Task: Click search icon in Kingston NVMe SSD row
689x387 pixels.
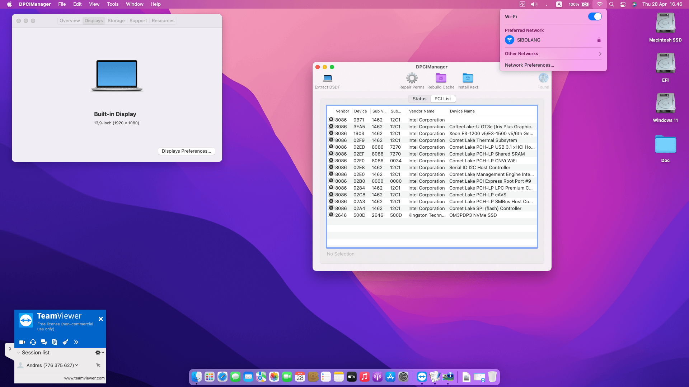Action: pos(331,215)
